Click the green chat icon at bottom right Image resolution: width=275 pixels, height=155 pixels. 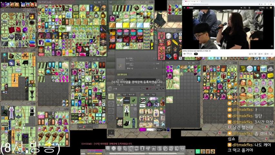(198, 151)
